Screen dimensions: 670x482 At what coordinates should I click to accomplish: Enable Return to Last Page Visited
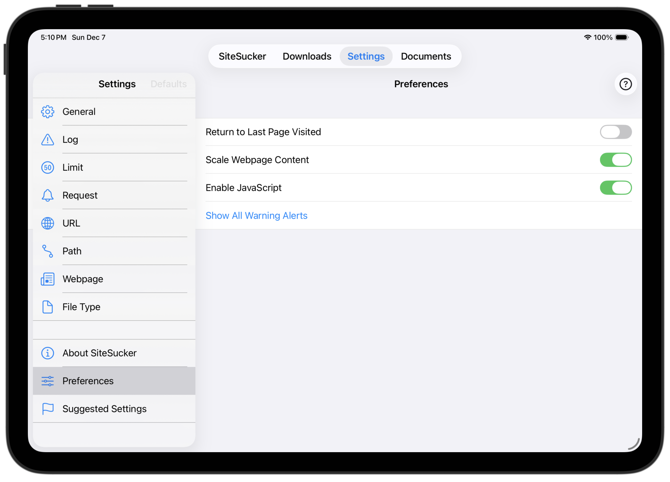coord(615,132)
